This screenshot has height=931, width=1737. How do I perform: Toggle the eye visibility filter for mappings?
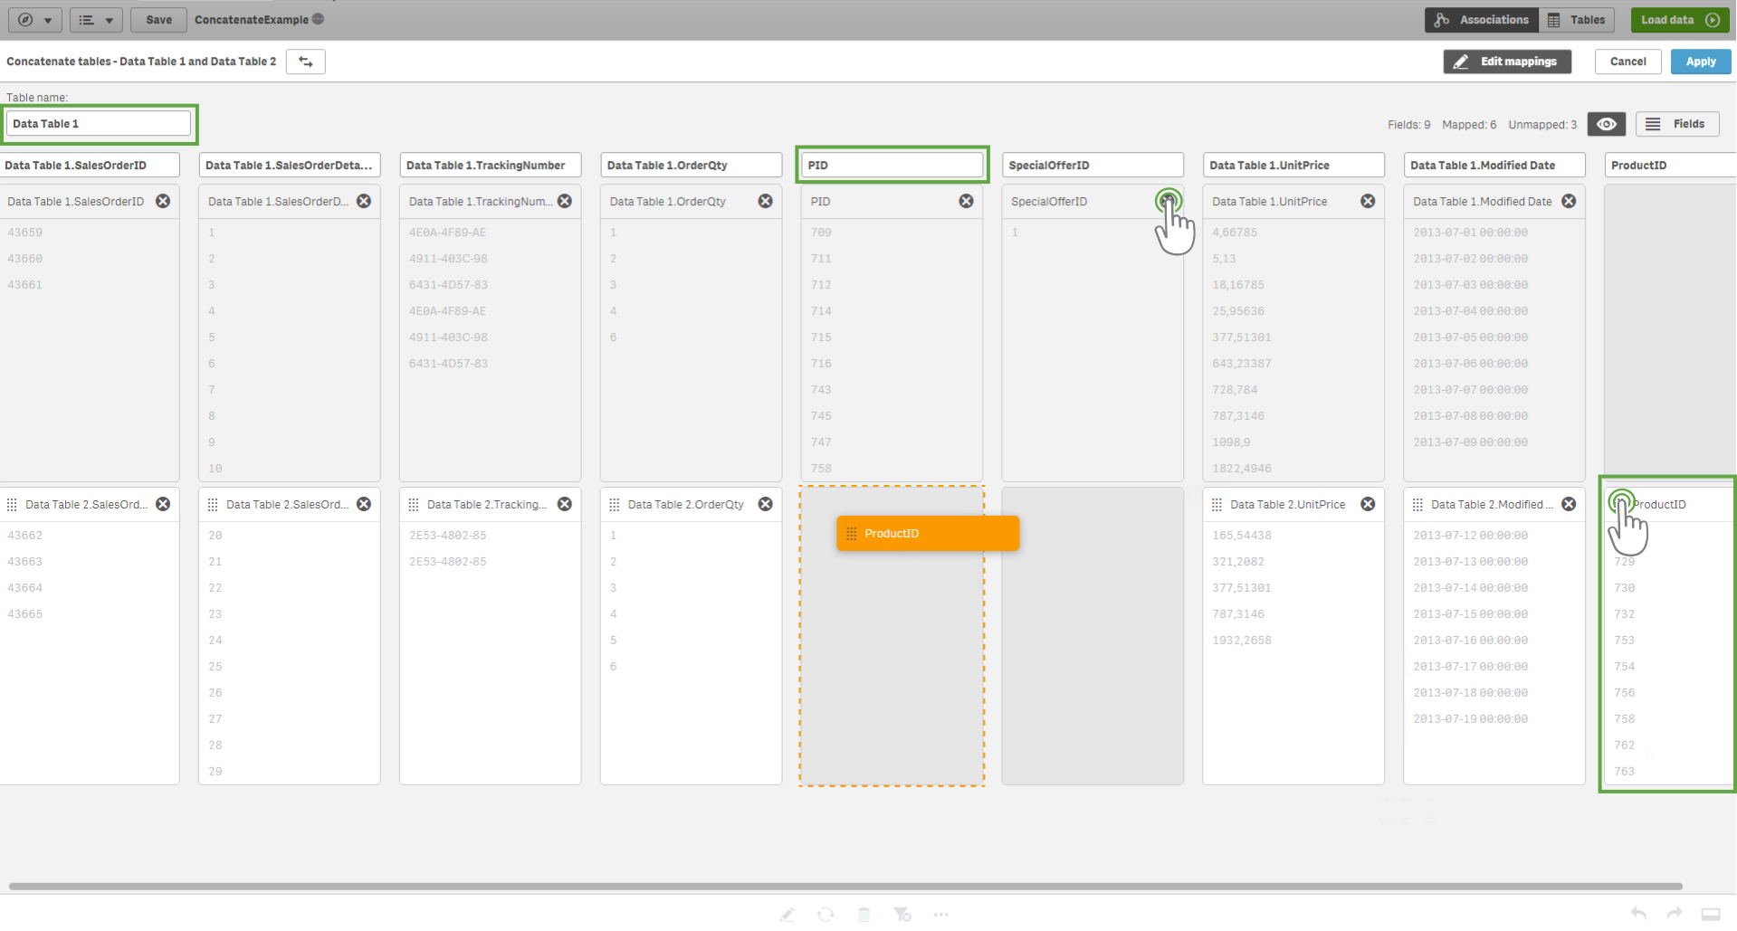(x=1607, y=124)
